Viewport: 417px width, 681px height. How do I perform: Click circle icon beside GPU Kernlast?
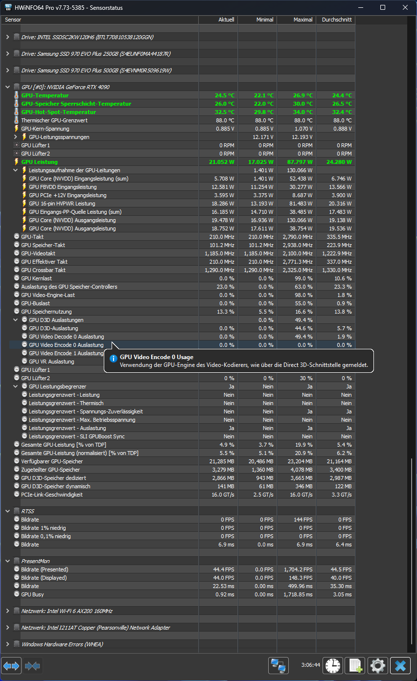(x=17, y=278)
